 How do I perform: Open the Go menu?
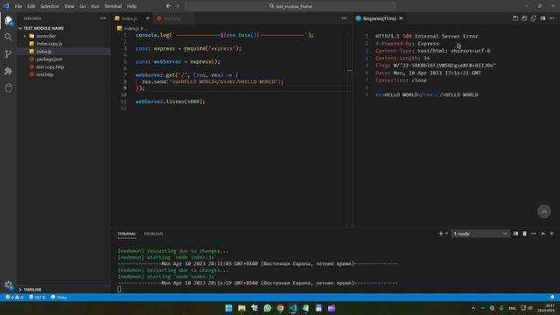82,6
